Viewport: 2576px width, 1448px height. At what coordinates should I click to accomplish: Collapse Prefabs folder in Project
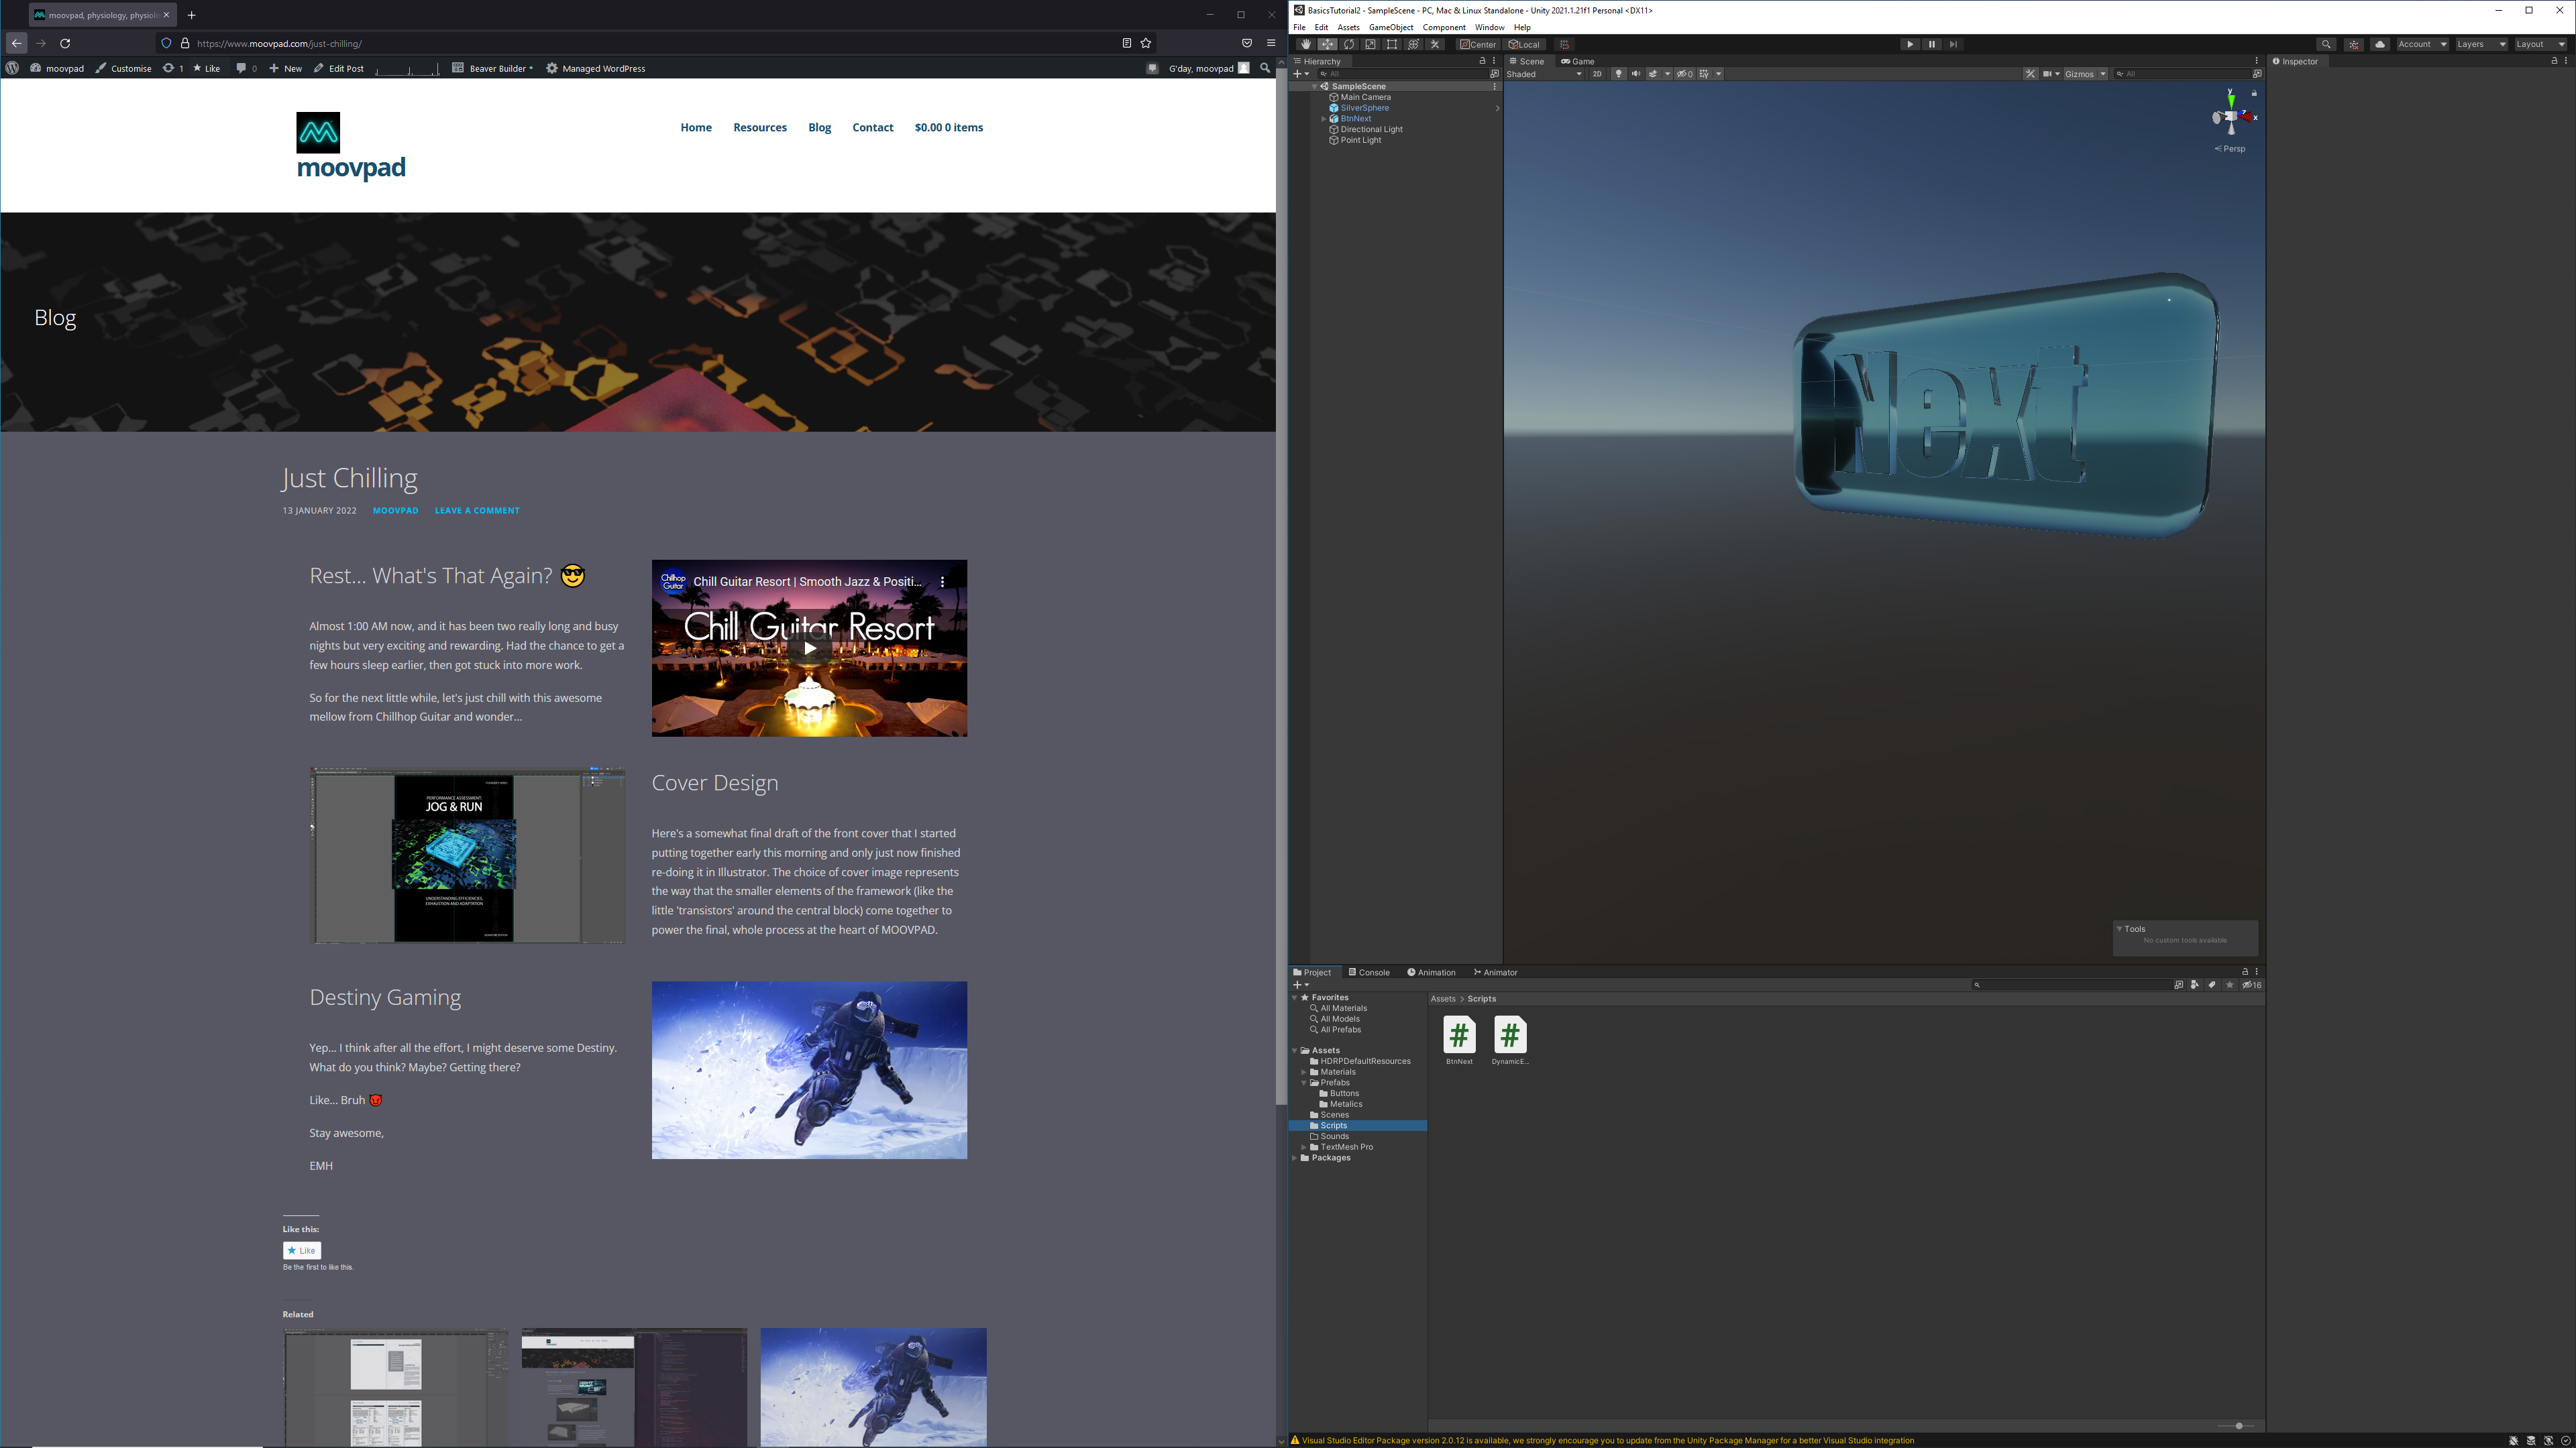point(1304,1082)
